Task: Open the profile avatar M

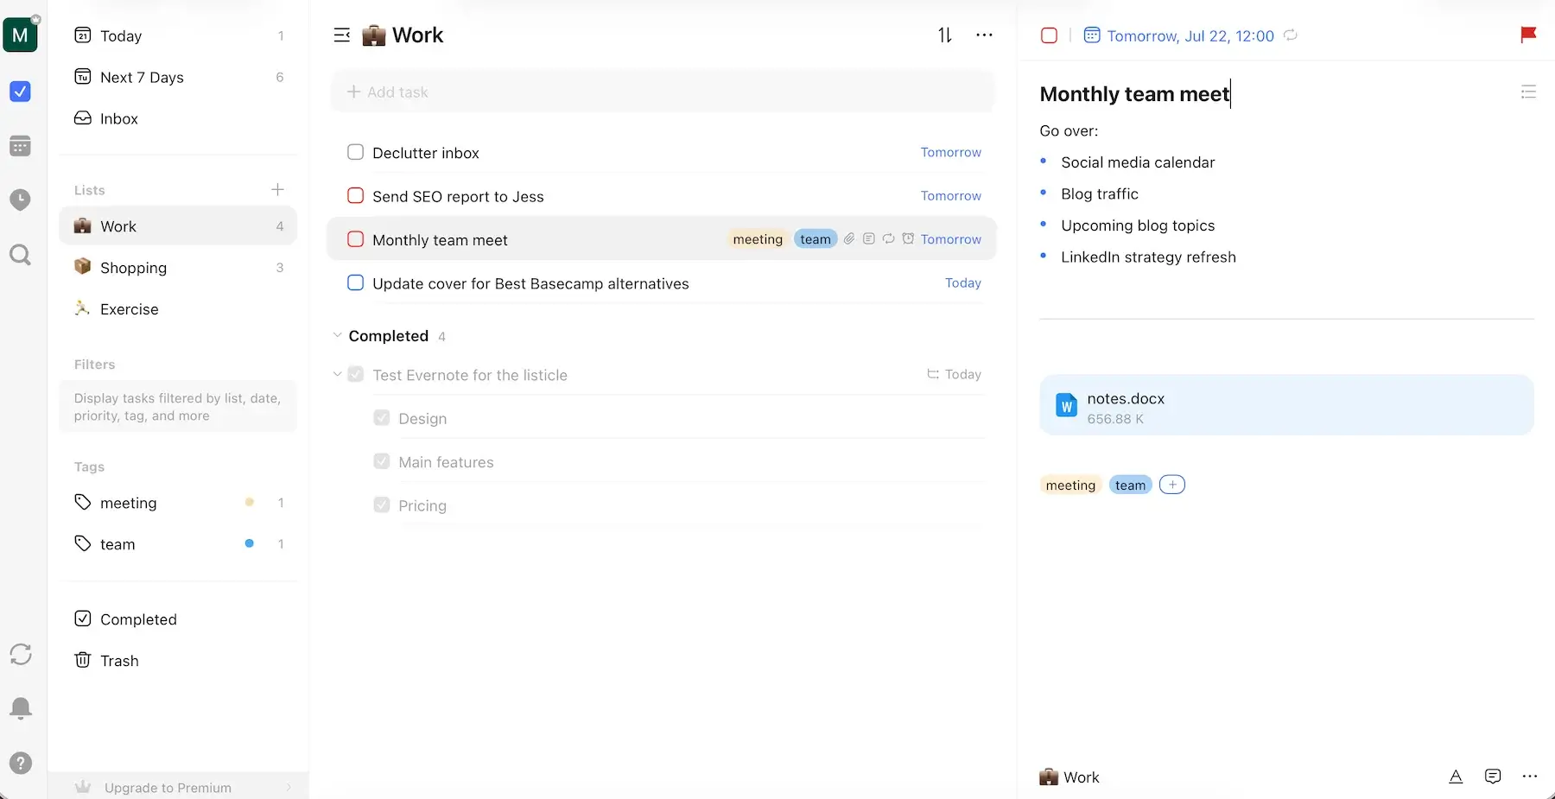Action: (20, 35)
